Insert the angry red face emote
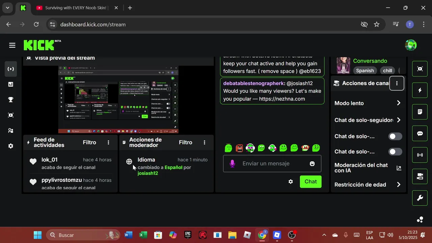This screenshot has width=432, height=243. pyautogui.click(x=239, y=148)
